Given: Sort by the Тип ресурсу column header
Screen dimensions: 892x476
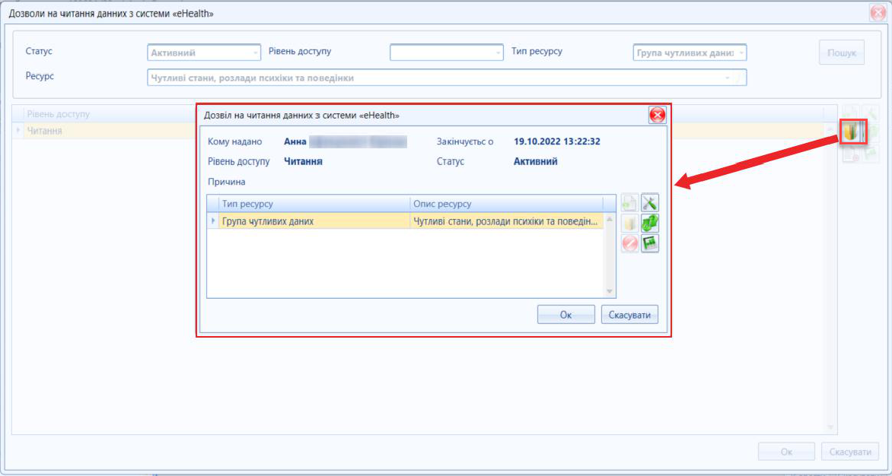Looking at the screenshot, I should (314, 204).
